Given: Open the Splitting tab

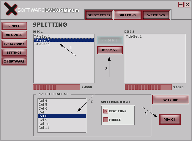Looking at the screenshot, I should coord(127,15).
